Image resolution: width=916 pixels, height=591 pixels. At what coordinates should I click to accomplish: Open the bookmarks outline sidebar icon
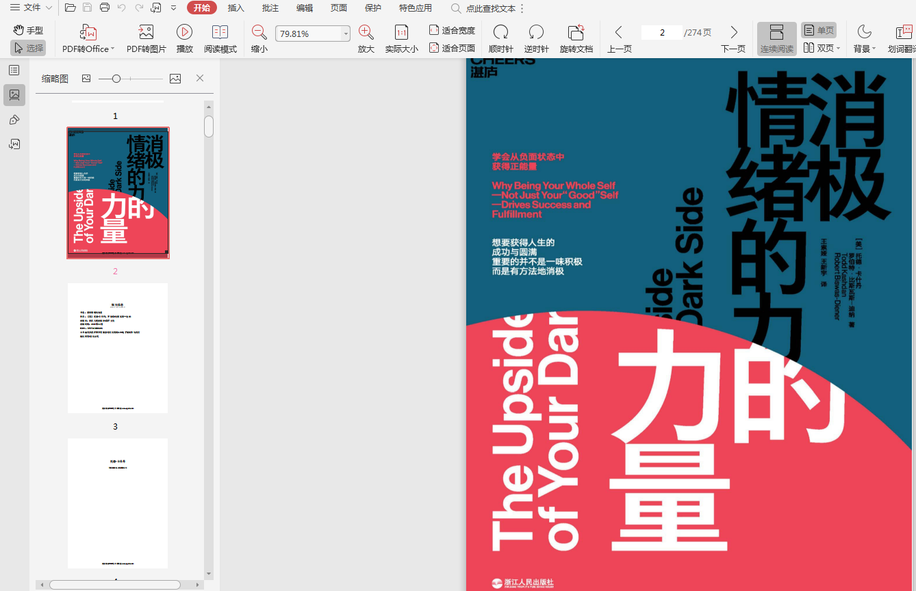[14, 70]
